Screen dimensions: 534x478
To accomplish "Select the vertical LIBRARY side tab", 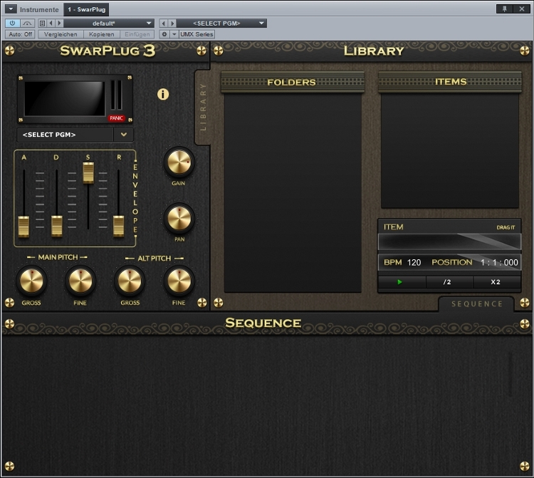I will (x=203, y=107).
